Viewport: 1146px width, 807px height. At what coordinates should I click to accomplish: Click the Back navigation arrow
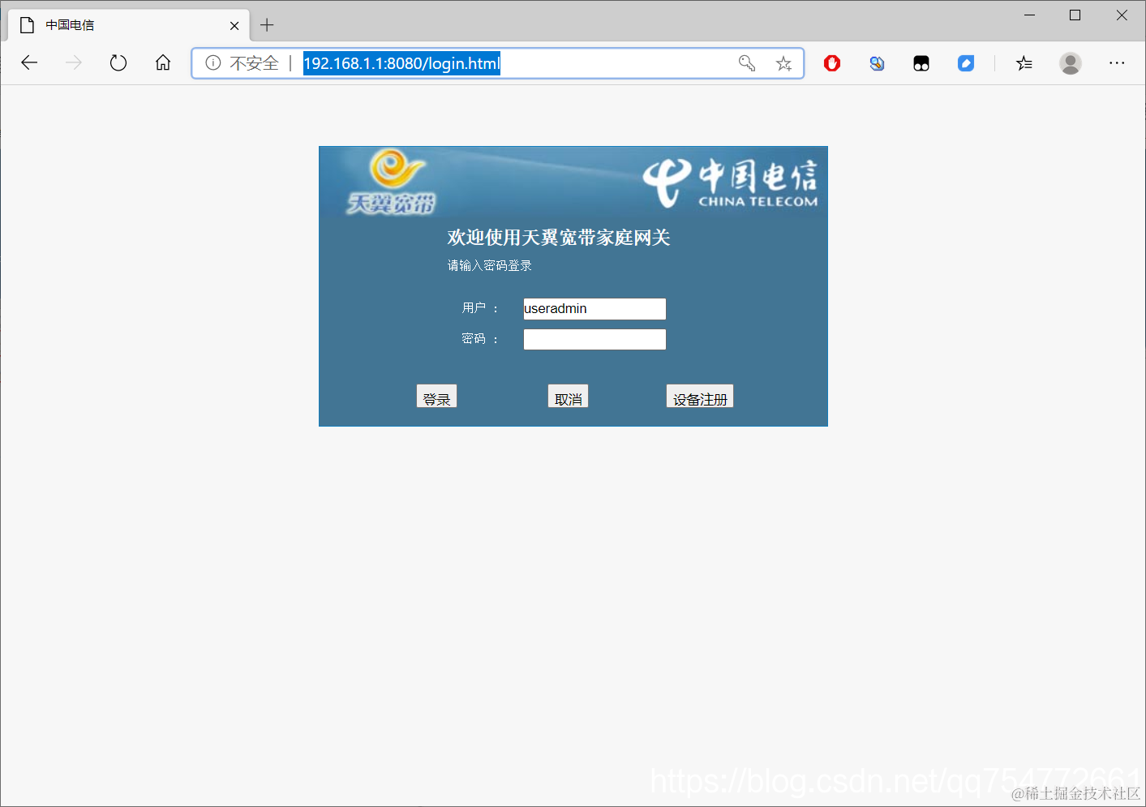click(x=29, y=62)
